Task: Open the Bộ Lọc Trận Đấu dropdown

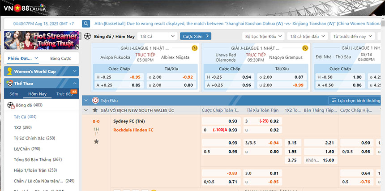Action: pyautogui.click(x=264, y=36)
